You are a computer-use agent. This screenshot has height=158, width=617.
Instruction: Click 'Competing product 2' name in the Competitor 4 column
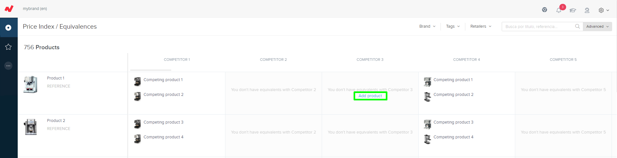(453, 95)
